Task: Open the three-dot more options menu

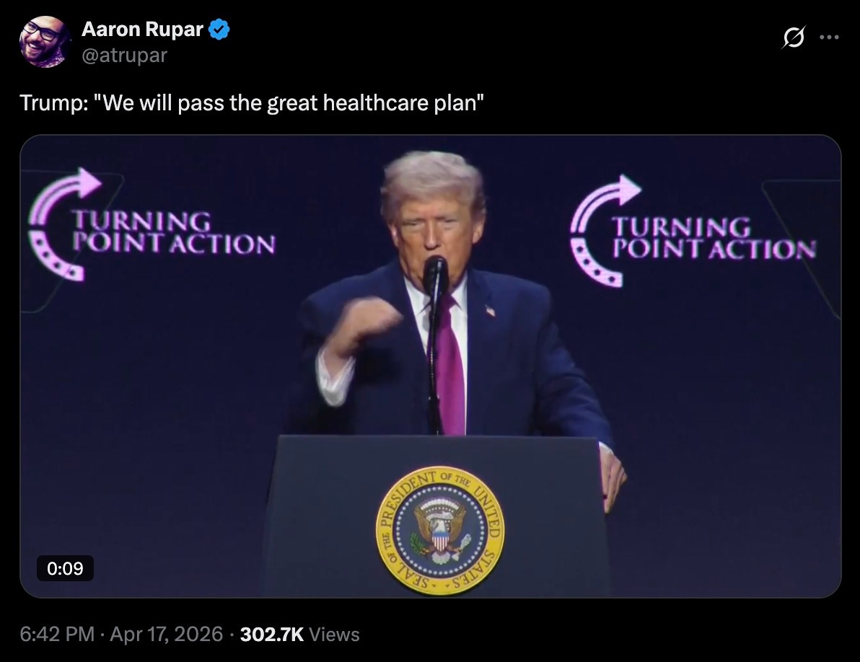Action: click(829, 37)
